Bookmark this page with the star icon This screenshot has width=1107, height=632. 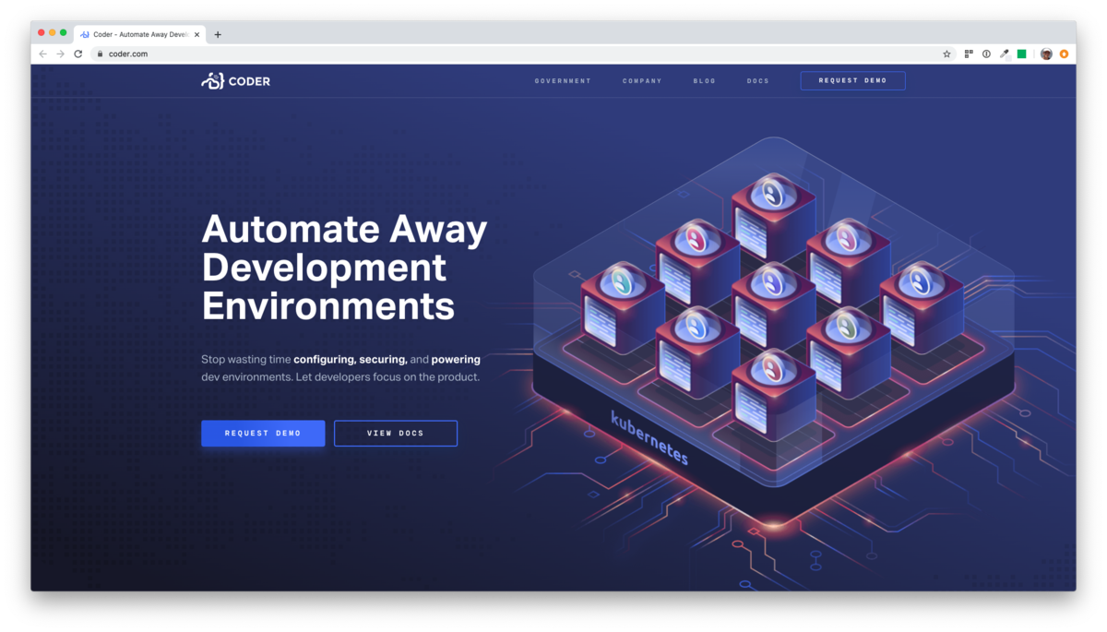click(x=946, y=54)
